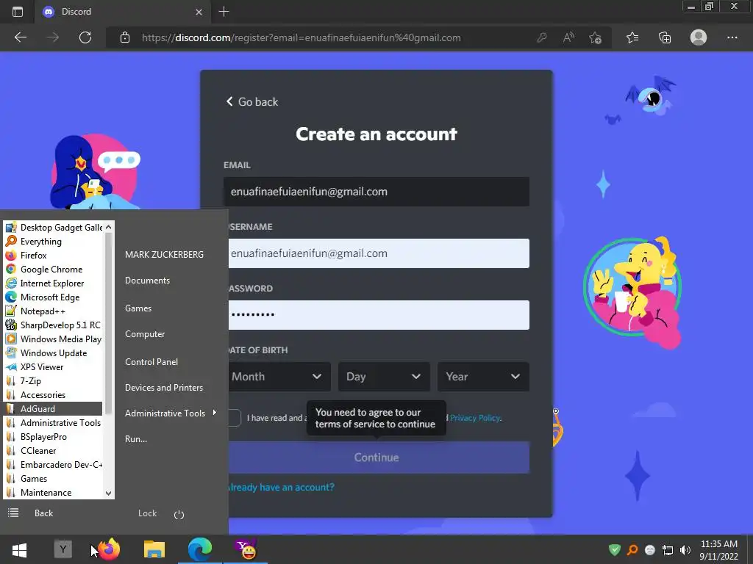This screenshot has height=564, width=753.
Task: Click Back in the Start menu
Action: (x=43, y=513)
